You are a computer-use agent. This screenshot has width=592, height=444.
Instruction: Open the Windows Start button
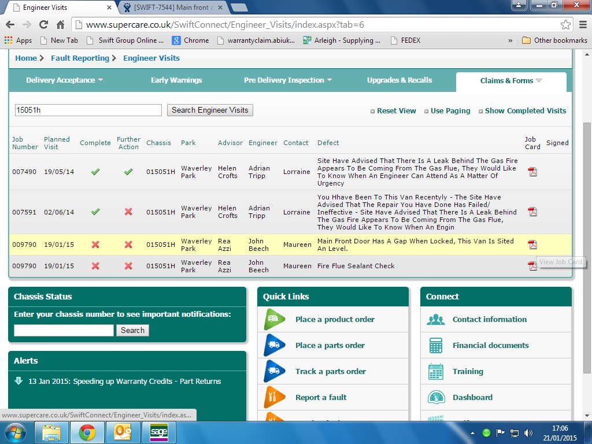15,432
